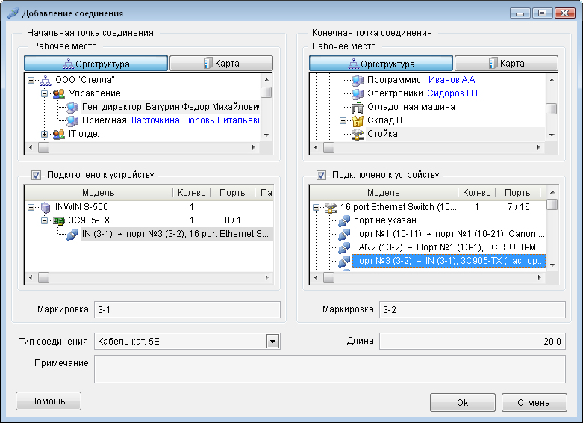Open the Тип соединения dropdown
The height and width of the screenshot is (423, 583).
pyautogui.click(x=272, y=341)
